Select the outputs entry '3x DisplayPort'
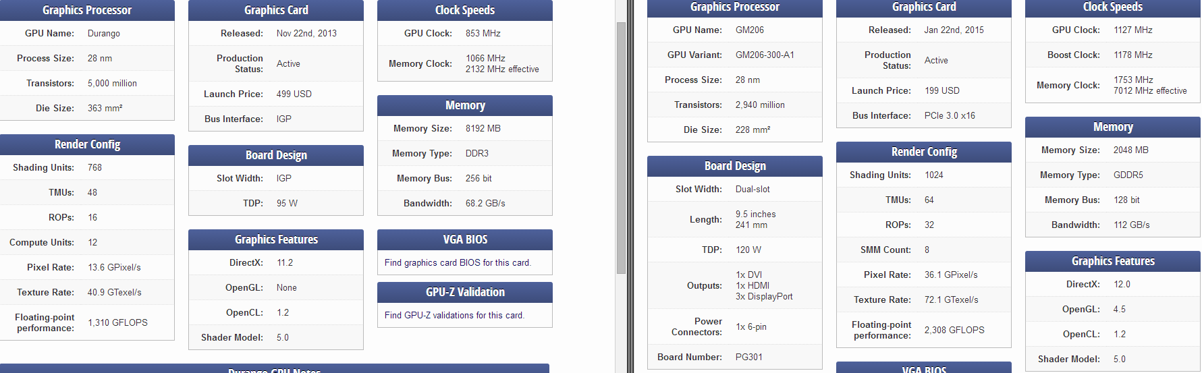The image size is (1202, 373). tap(764, 296)
